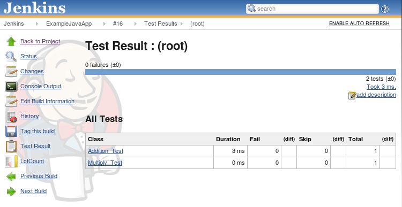Expand the arrow after Test Results breadcrumb
Screen dimensions: 402x207
click(x=182, y=24)
